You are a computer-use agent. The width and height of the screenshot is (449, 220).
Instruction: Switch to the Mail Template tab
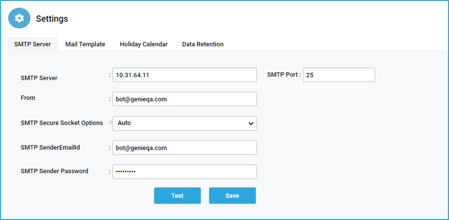click(x=85, y=44)
